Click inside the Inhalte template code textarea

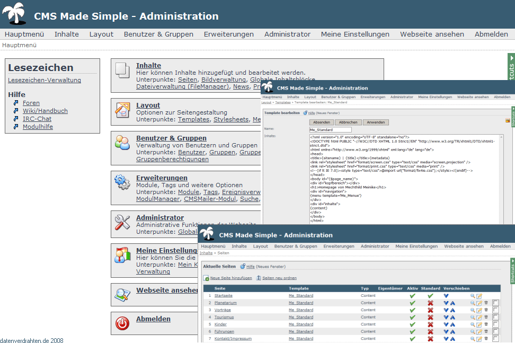pos(406,179)
